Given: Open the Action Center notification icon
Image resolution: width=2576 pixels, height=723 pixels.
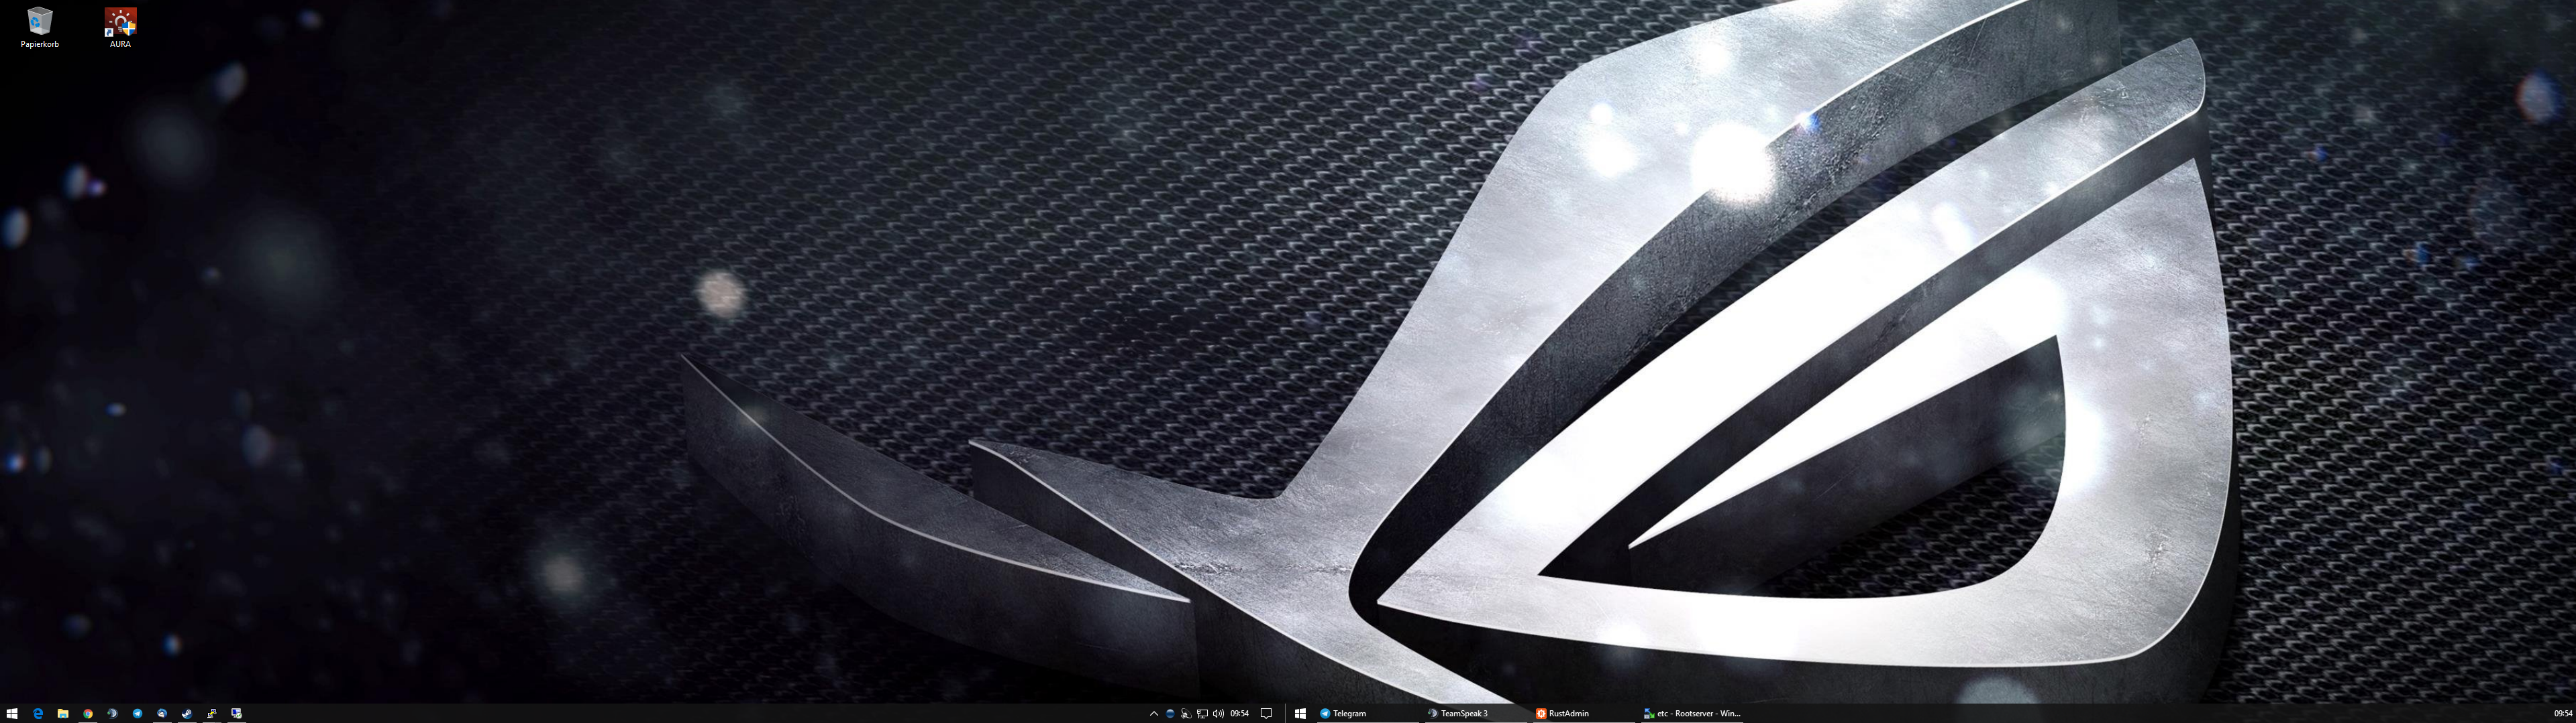Looking at the screenshot, I should (1266, 713).
